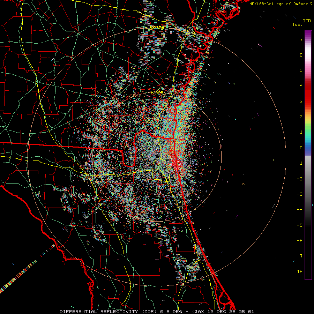The image size is (314, 314).
Task: Click the 4 value on color scale
Action: [301, 86]
